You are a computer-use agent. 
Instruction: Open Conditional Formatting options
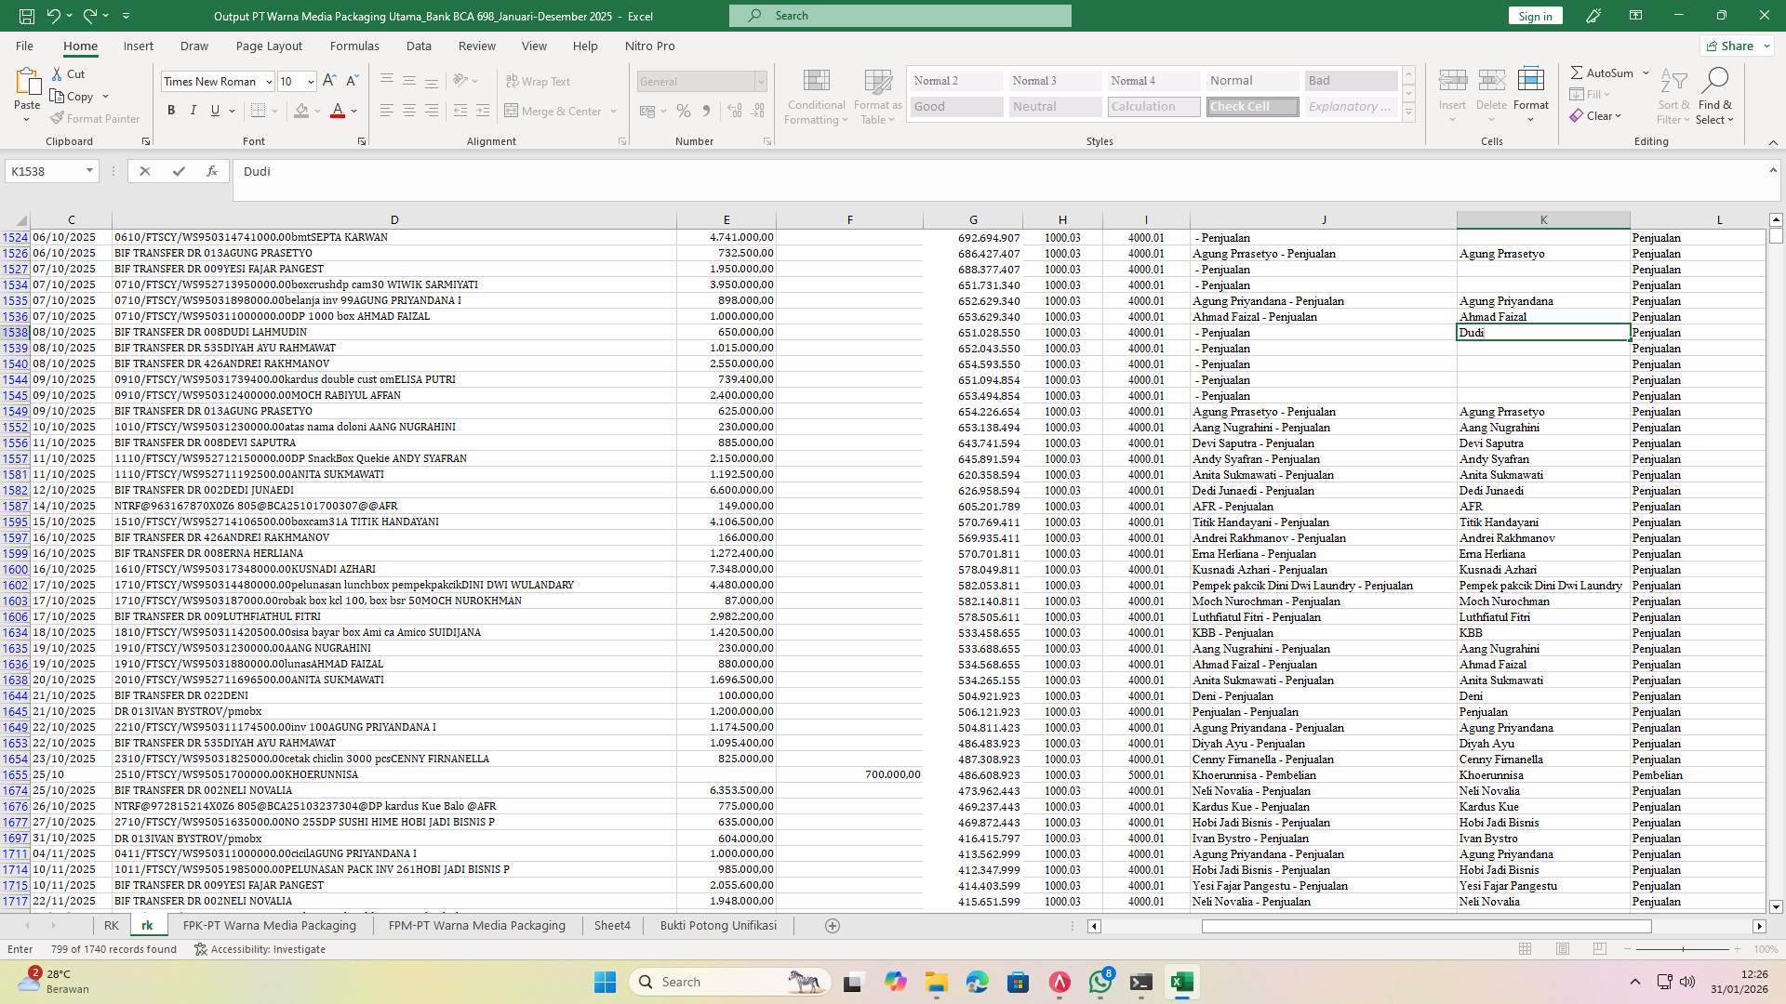coord(816,95)
